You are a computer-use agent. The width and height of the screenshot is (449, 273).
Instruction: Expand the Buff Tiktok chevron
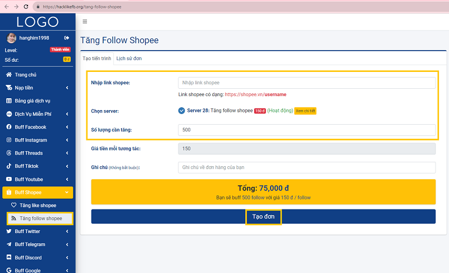tap(67, 166)
